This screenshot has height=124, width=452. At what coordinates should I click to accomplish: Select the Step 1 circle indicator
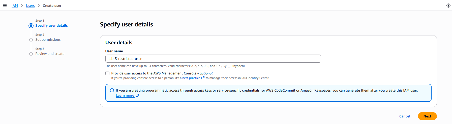(x=31, y=26)
